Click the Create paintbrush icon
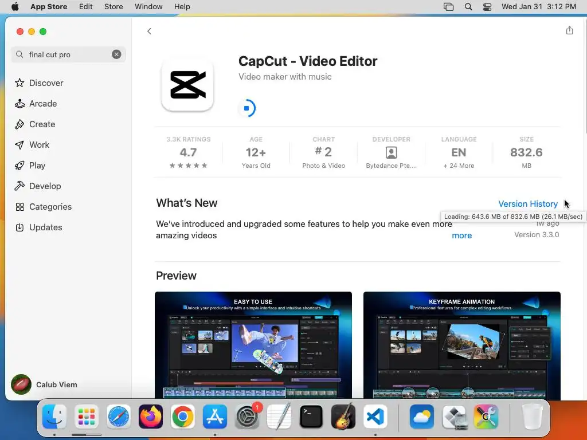Image resolution: width=587 pixels, height=440 pixels. 19,124
